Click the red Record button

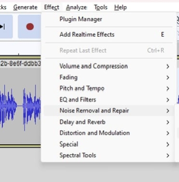(29, 27)
